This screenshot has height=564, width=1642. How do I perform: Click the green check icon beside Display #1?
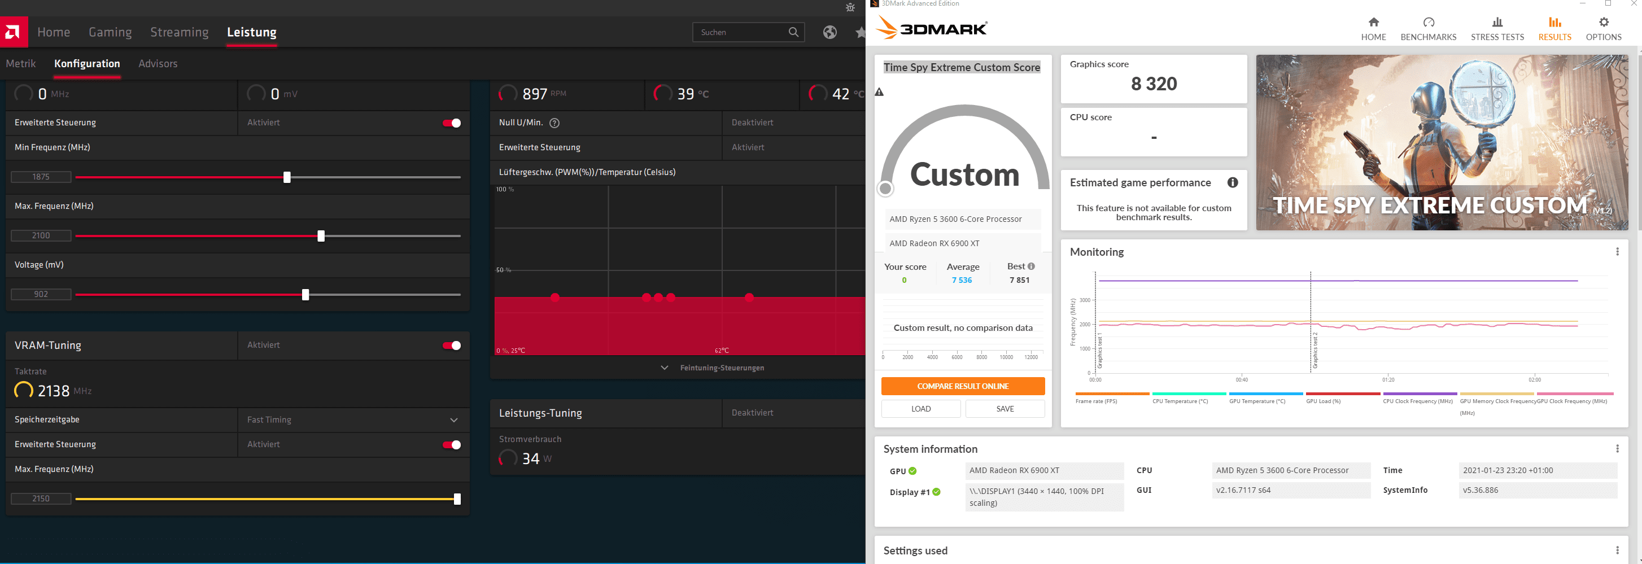click(x=936, y=492)
